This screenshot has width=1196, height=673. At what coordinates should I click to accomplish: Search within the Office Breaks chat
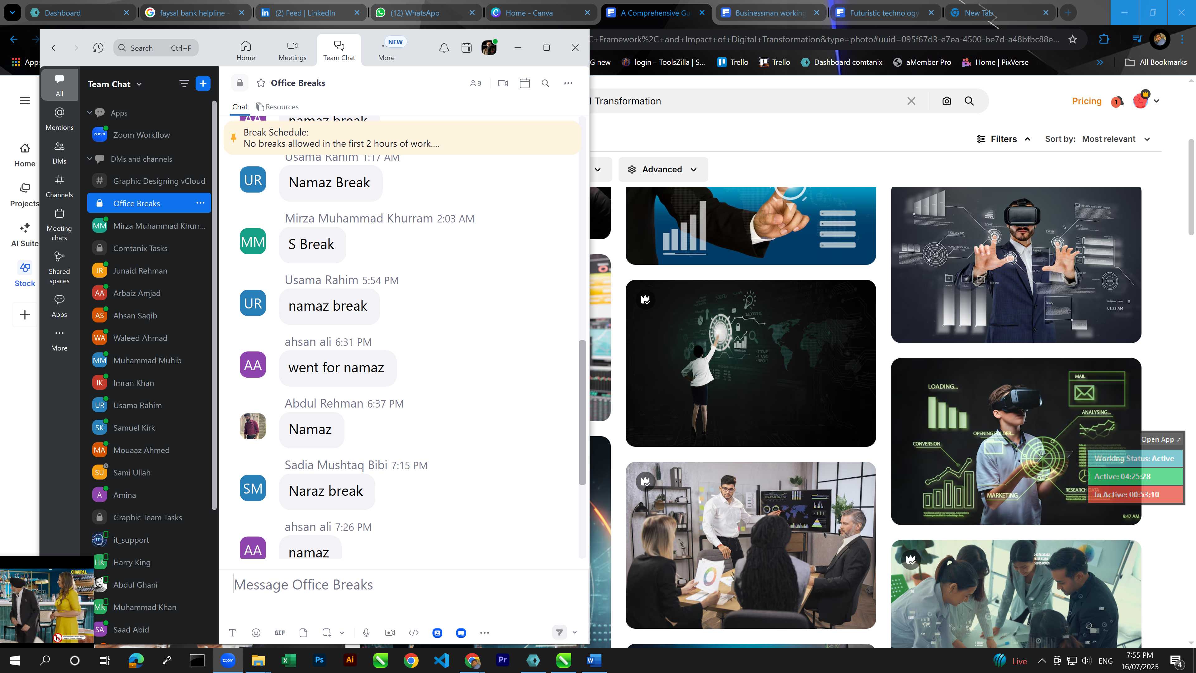(x=546, y=83)
